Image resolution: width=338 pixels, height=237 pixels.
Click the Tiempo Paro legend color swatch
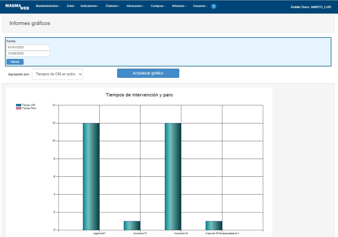[x=19, y=108]
